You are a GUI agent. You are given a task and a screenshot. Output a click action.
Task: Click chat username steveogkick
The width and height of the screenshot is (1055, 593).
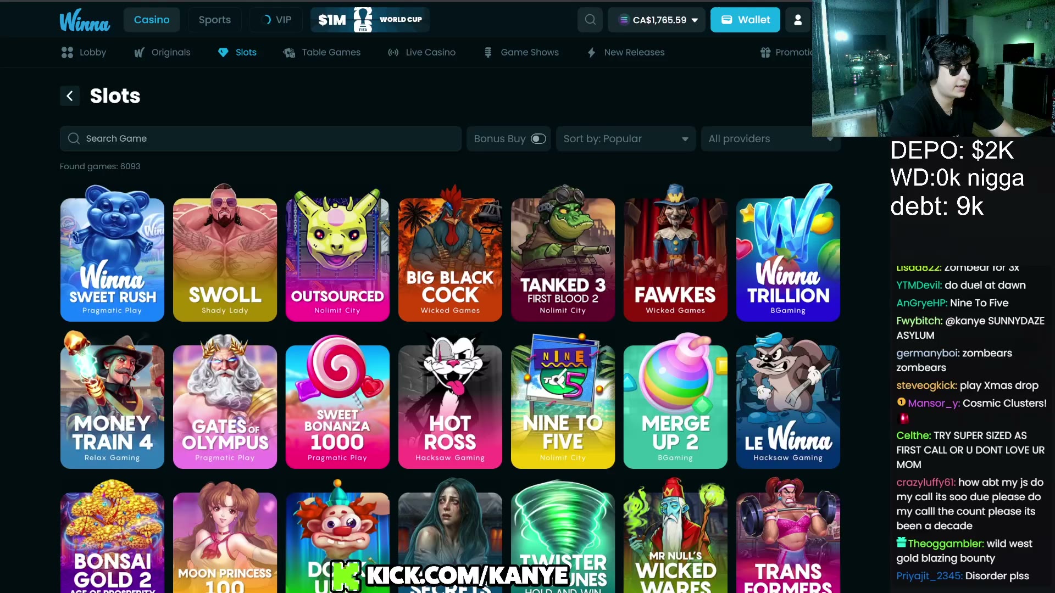tap(926, 385)
